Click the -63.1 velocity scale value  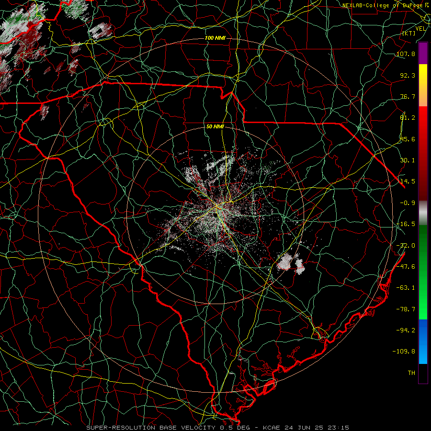point(406,288)
